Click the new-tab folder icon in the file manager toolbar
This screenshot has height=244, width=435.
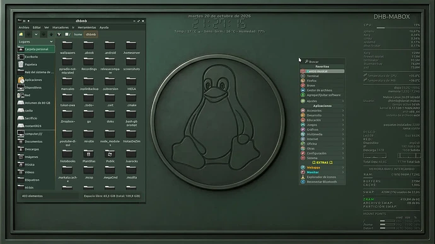coord(21,35)
